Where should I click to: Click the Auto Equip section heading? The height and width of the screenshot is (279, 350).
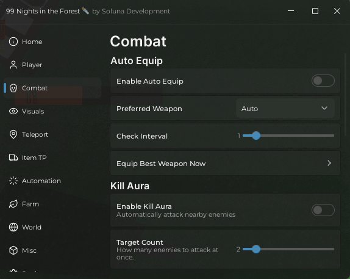tap(137, 61)
